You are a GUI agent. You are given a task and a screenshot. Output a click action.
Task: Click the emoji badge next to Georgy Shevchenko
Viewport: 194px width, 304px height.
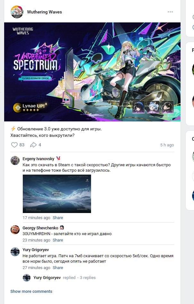click(62, 227)
